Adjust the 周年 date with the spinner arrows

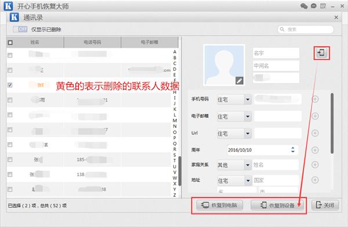tap(293, 149)
